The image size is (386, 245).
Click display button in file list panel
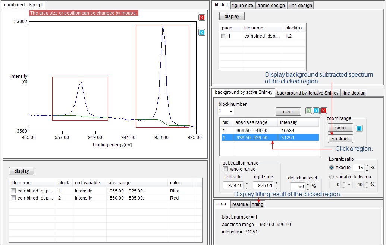[232, 16]
